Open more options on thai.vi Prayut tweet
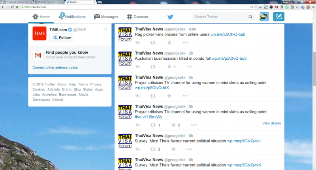The width and height of the screenshot is (316, 170). click(x=194, y=125)
